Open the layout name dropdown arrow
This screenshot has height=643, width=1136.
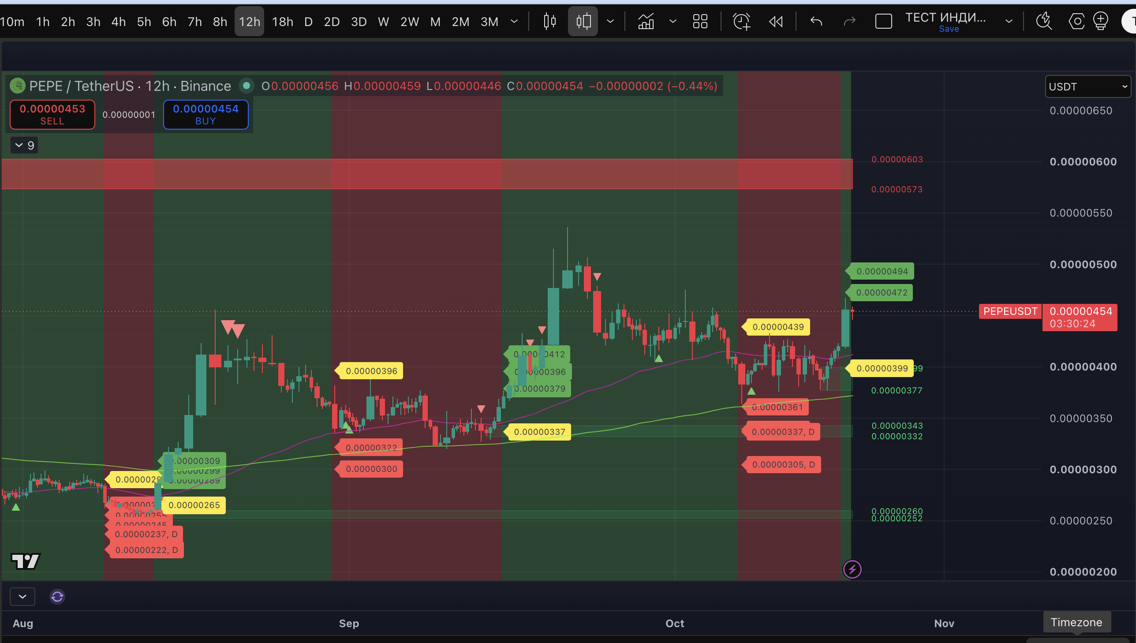point(1009,21)
